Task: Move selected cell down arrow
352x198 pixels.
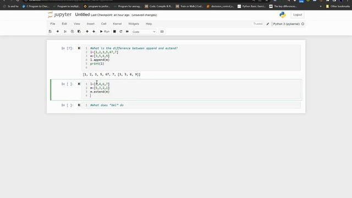Action: pos(94,32)
